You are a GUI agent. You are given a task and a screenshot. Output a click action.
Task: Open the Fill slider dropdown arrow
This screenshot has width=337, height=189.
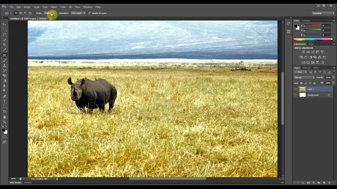coord(333,83)
